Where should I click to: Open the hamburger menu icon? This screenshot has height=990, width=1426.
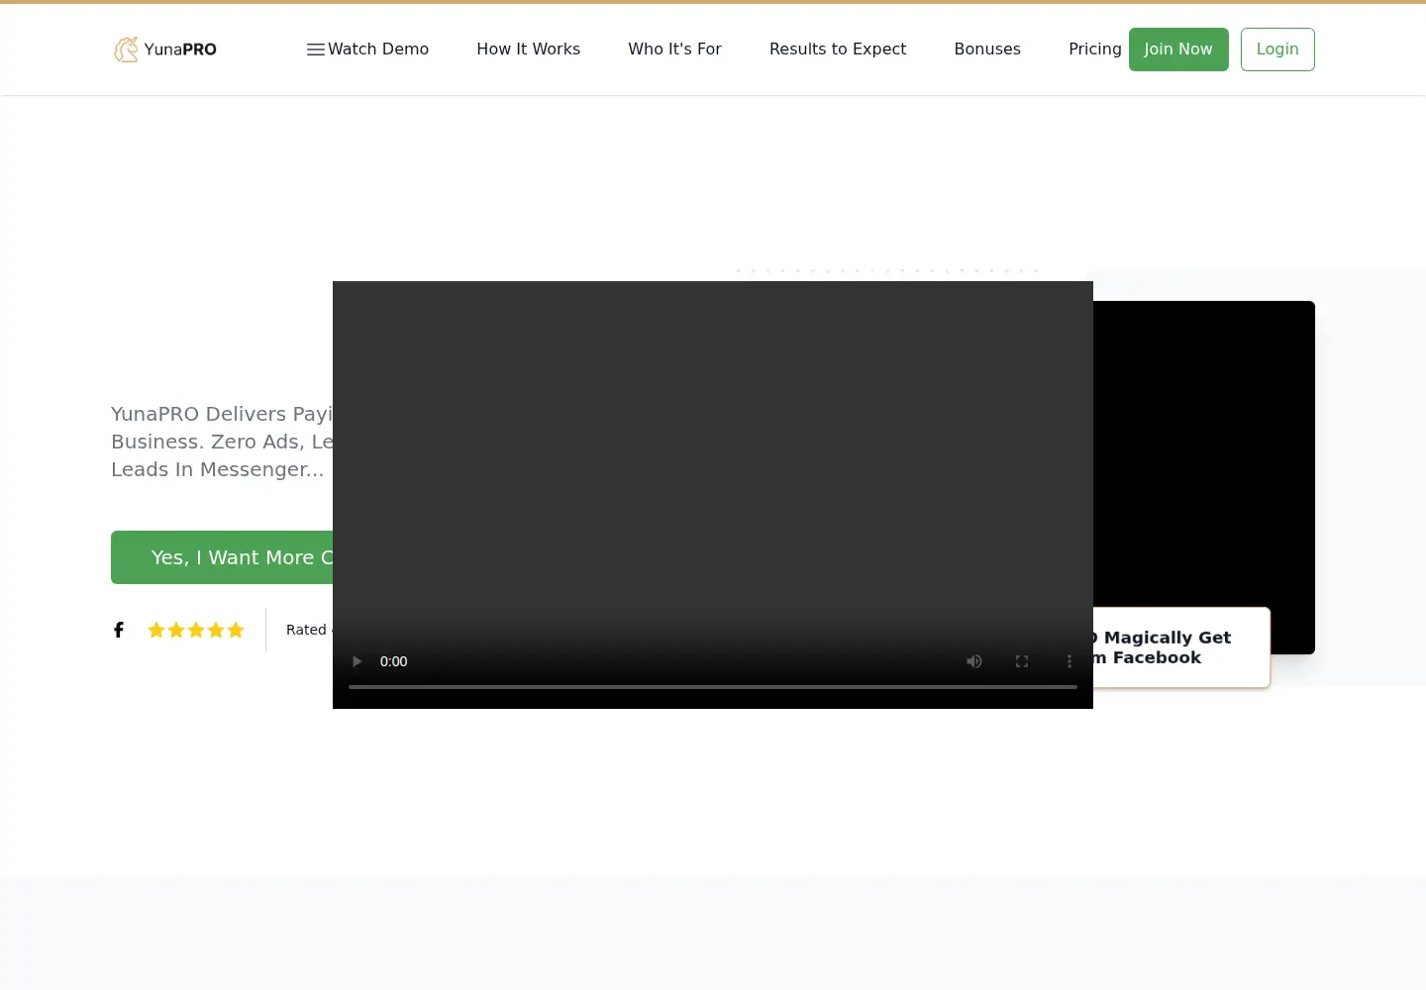[x=316, y=49]
